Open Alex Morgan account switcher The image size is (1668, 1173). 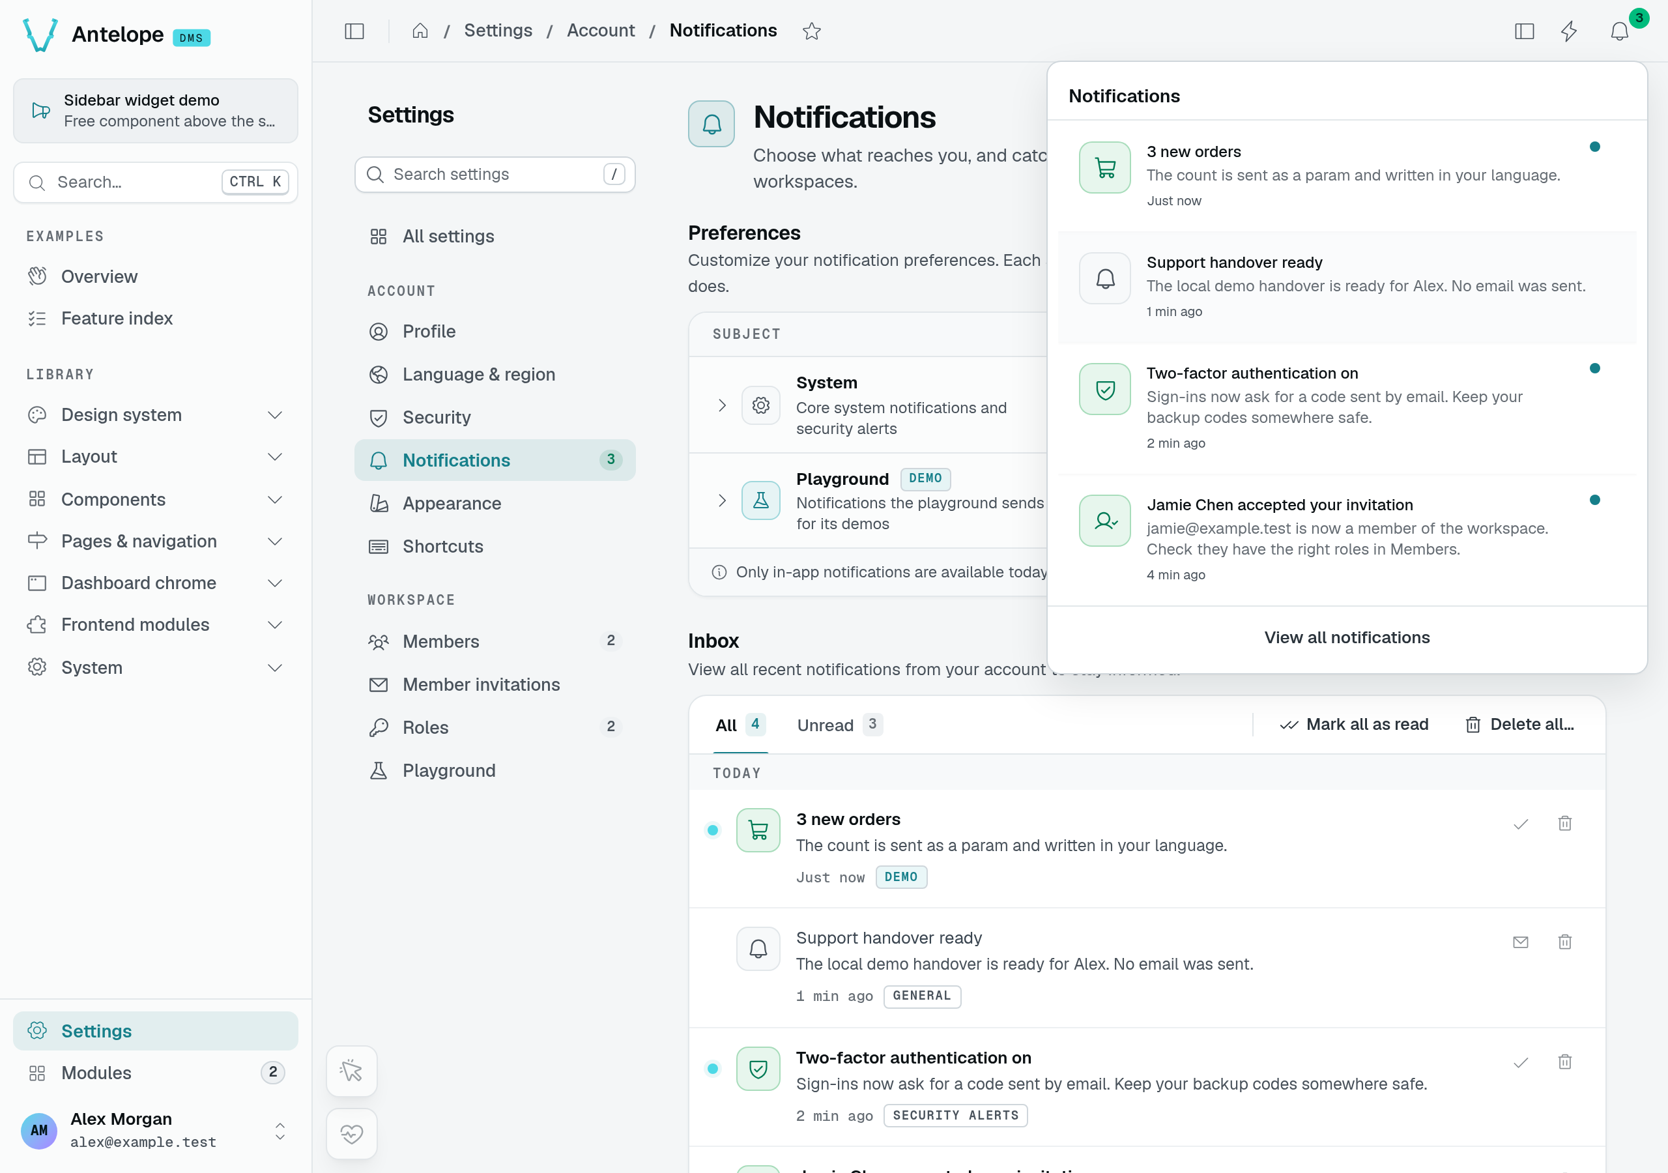click(156, 1130)
